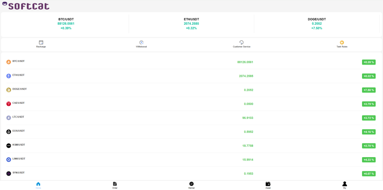Select BTC/USDT pair name in list

(19, 61)
